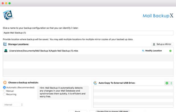
Task: Click the Auto Copy USB drive list box
Action: tap(133, 97)
